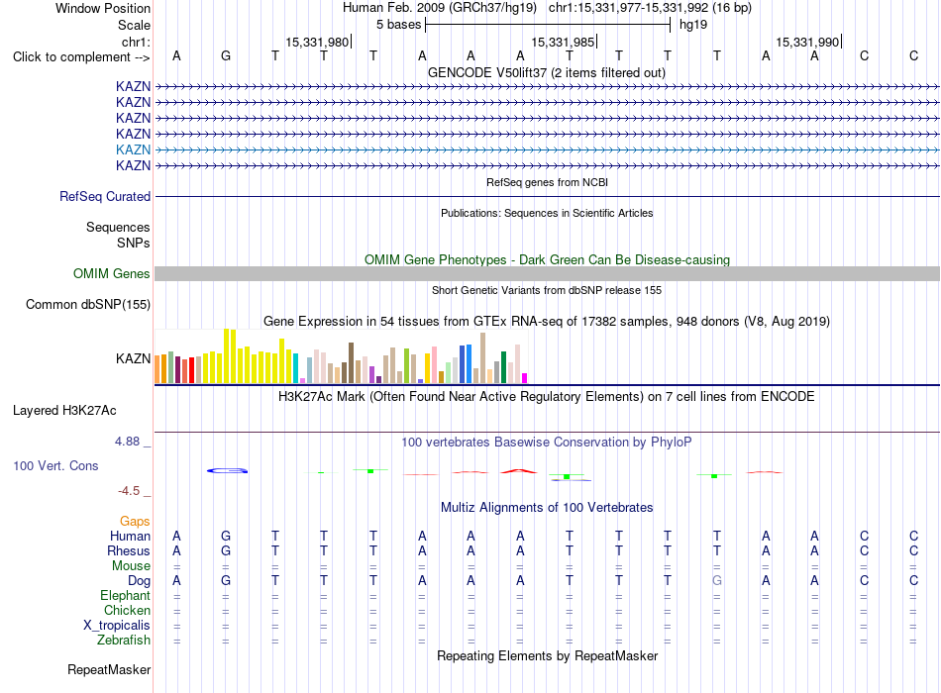Click the 'RepeatMasker' track label
Viewport: 941px width, 693px height.
pos(109,669)
